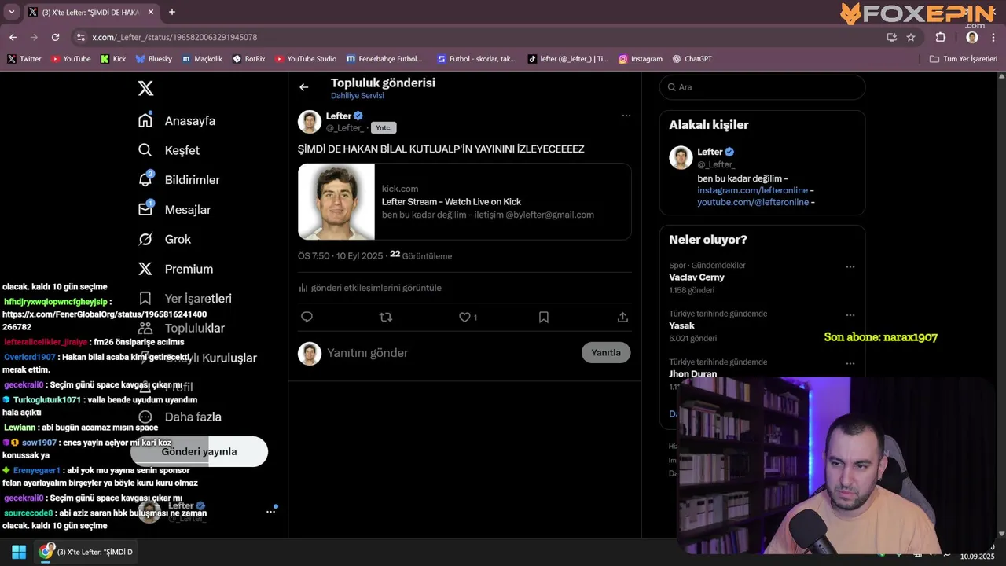Open Vaclav Cerny trend
Image resolution: width=1006 pixels, height=566 pixels.
pos(697,277)
